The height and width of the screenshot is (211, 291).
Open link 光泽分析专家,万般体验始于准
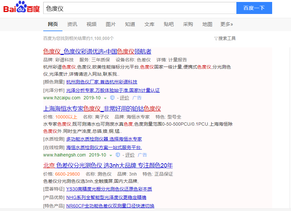click(x=113, y=90)
